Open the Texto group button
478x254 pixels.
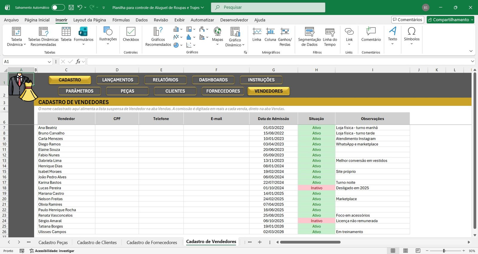click(x=393, y=36)
